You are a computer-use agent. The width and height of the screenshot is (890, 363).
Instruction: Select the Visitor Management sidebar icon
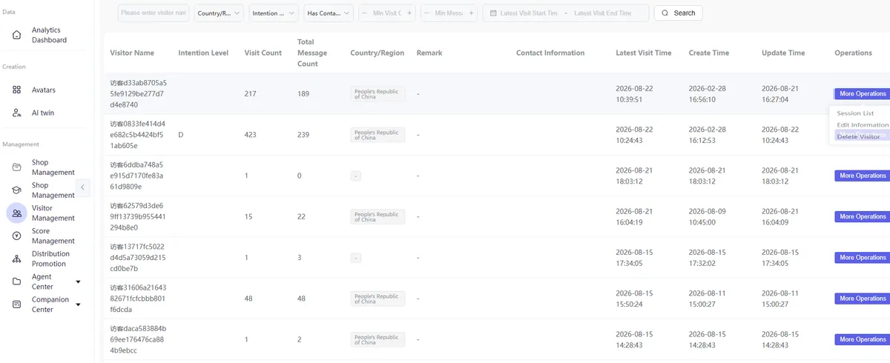point(17,213)
